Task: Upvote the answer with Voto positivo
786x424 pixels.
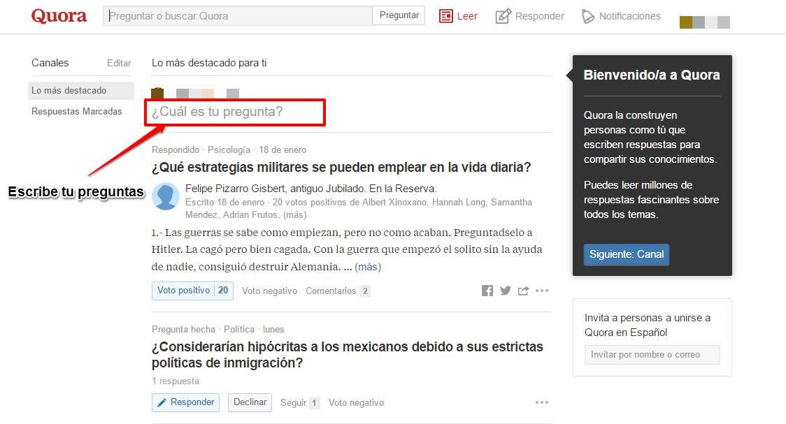Action: coord(183,291)
